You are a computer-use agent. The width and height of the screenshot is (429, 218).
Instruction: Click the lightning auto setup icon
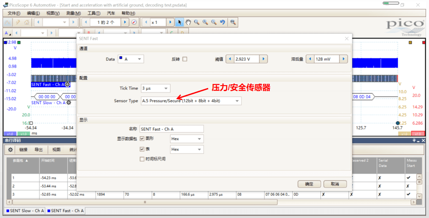pyautogui.click(x=18, y=22)
